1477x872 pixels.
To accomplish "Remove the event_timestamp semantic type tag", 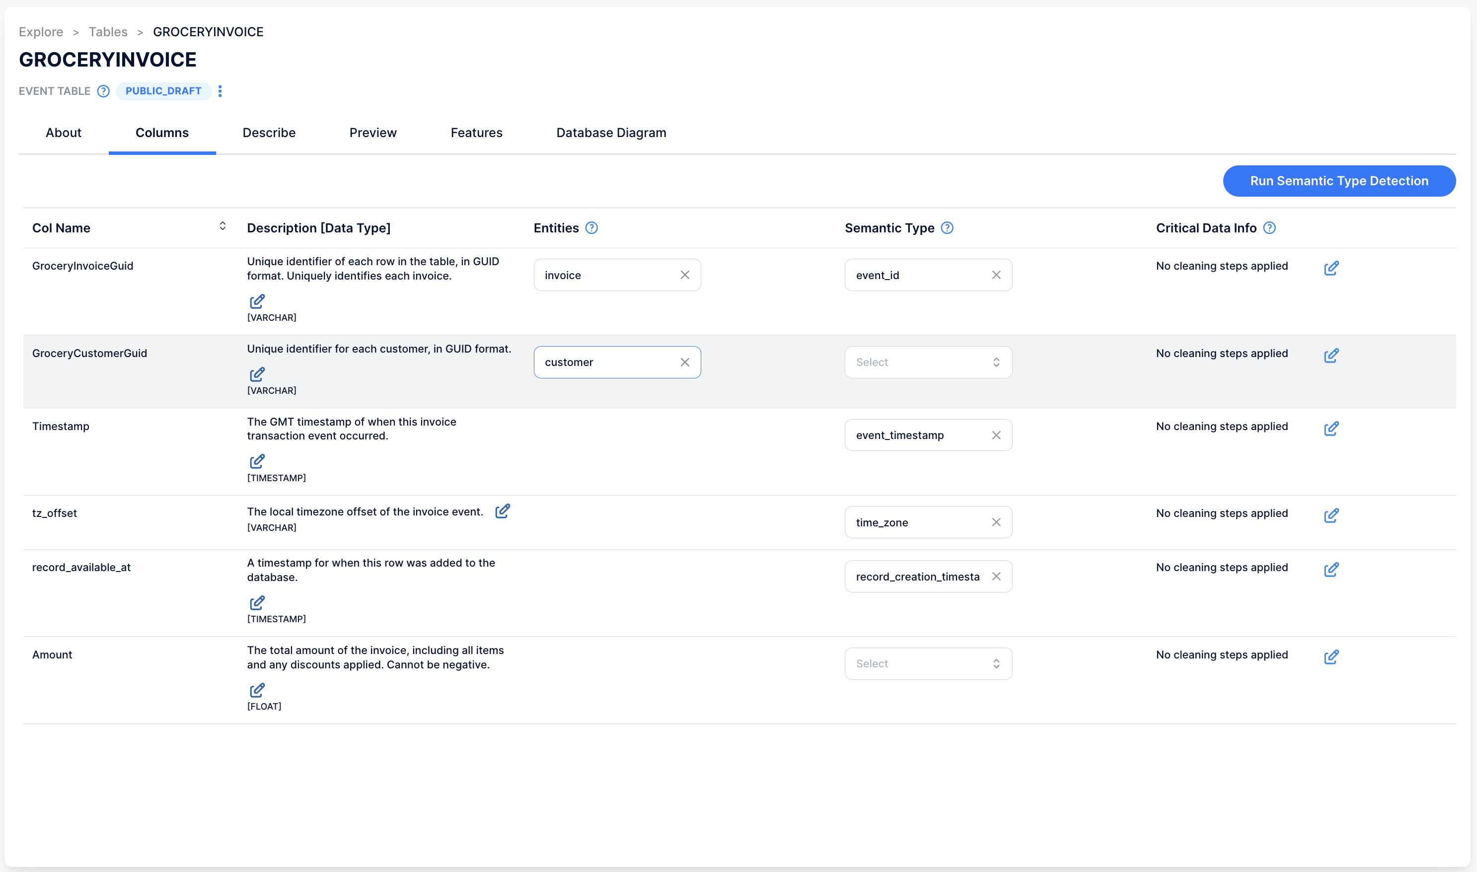I will (x=994, y=435).
